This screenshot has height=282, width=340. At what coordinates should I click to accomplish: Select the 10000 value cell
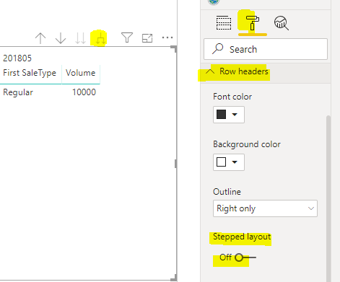[84, 92]
